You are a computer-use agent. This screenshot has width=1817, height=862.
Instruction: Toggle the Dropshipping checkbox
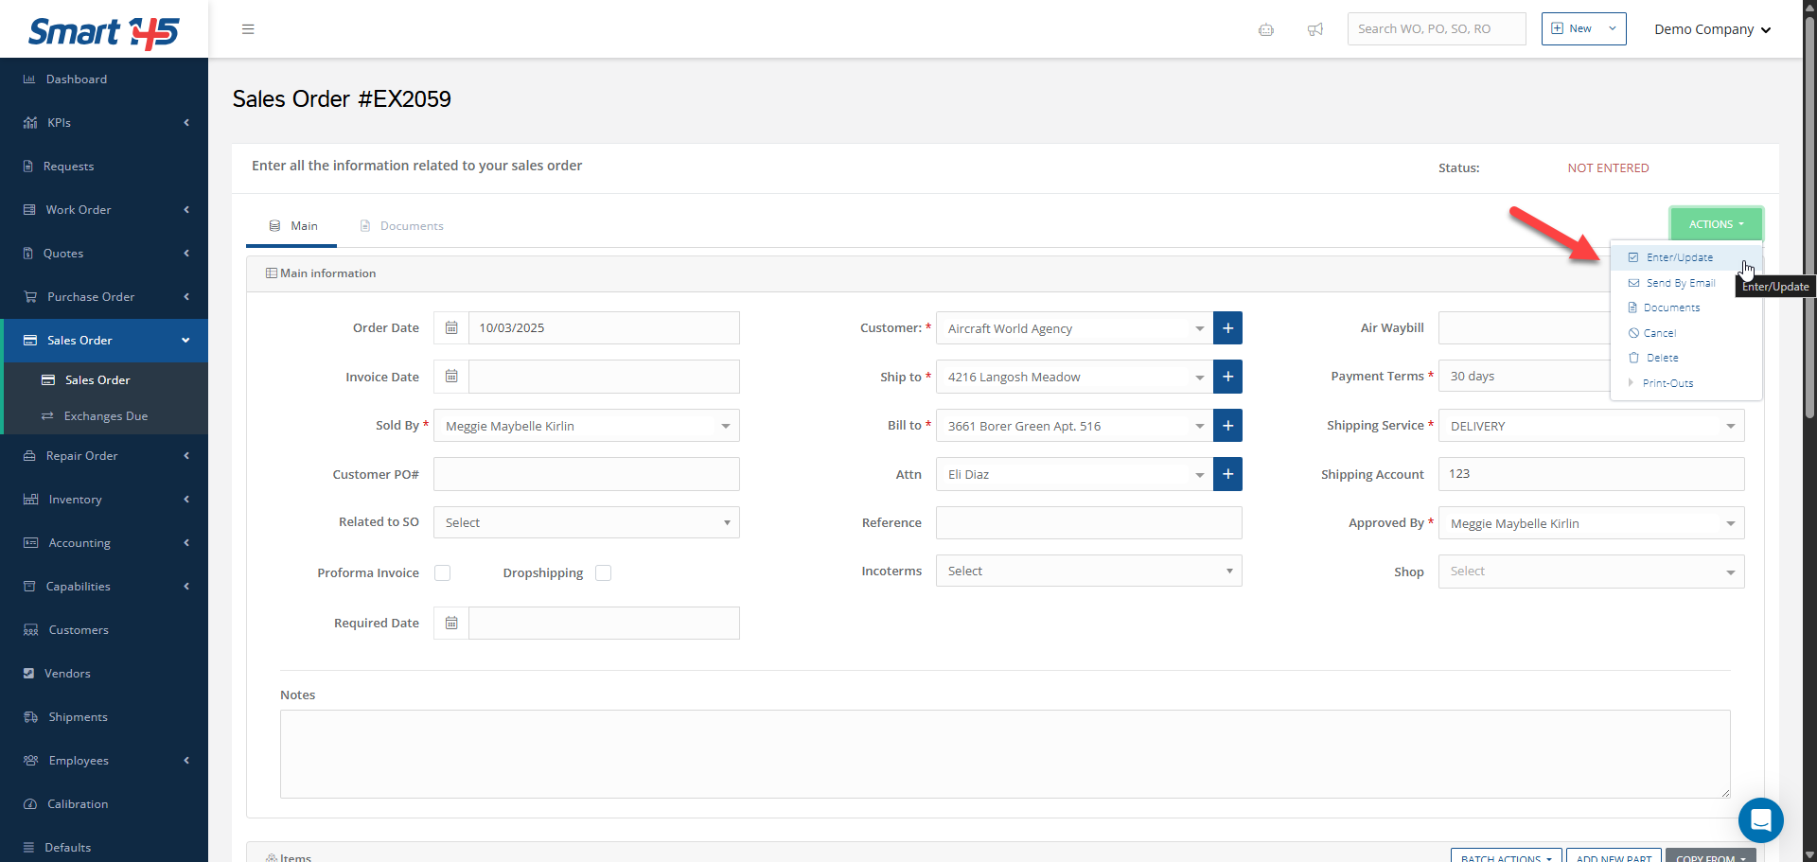point(604,573)
